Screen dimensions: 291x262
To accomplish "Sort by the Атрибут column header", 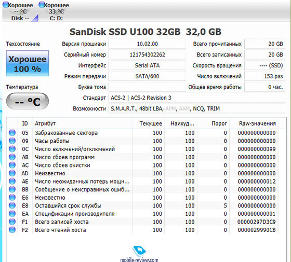I will coord(82,123).
